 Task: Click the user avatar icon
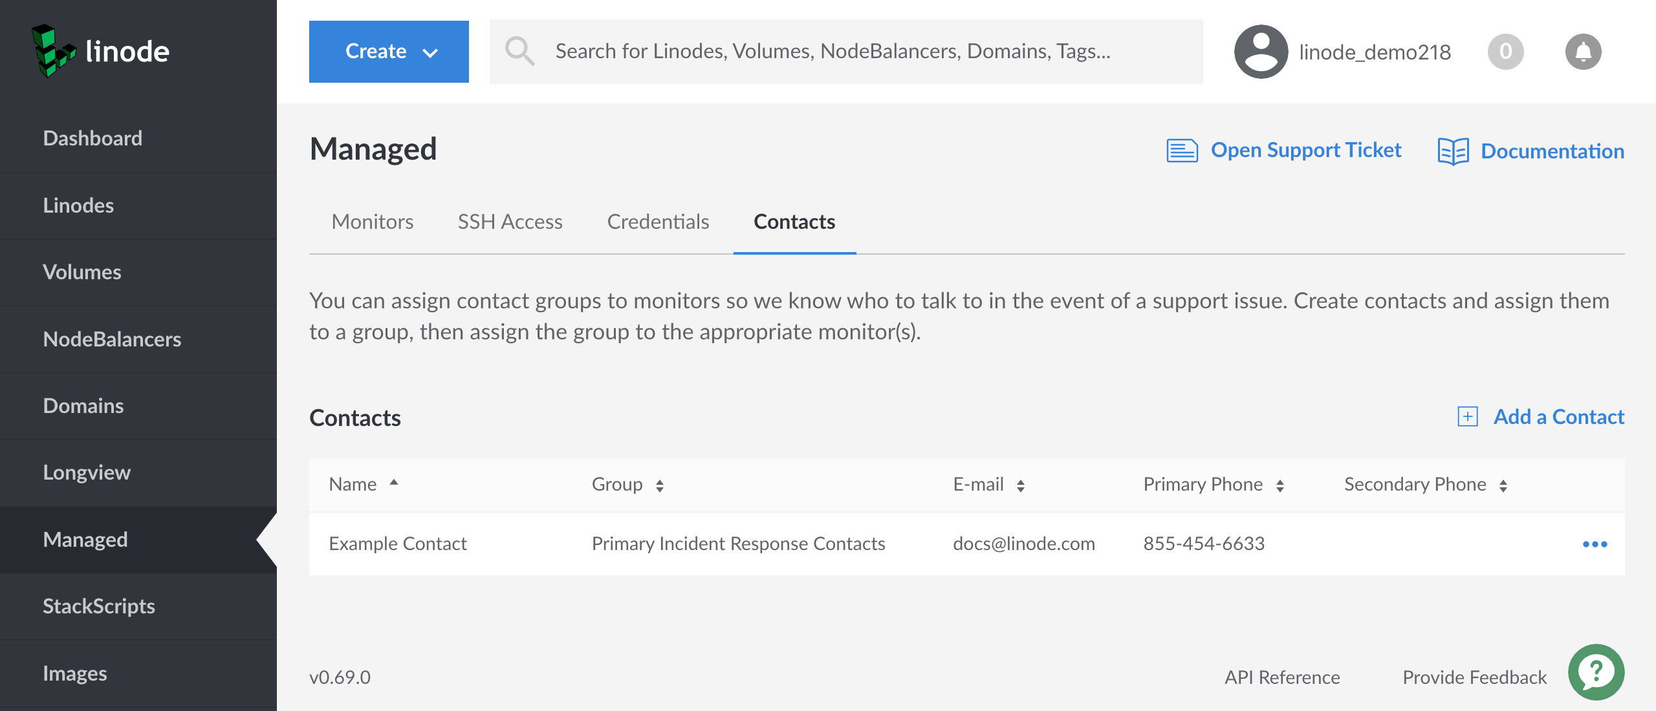[1261, 52]
